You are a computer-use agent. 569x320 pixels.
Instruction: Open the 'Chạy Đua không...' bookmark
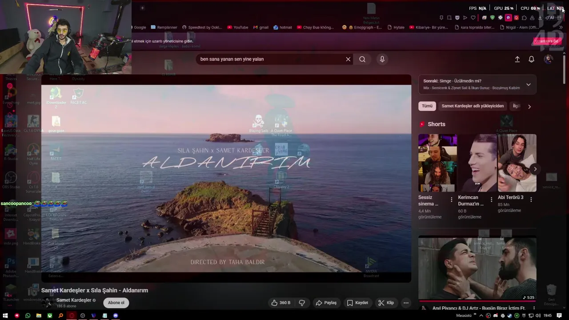point(315,27)
